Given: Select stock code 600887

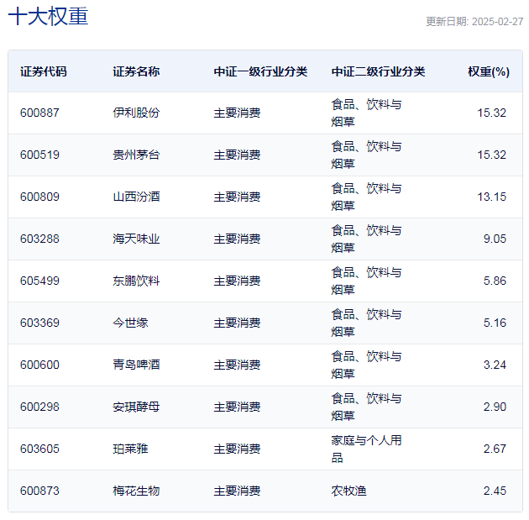Looking at the screenshot, I should (40, 113).
